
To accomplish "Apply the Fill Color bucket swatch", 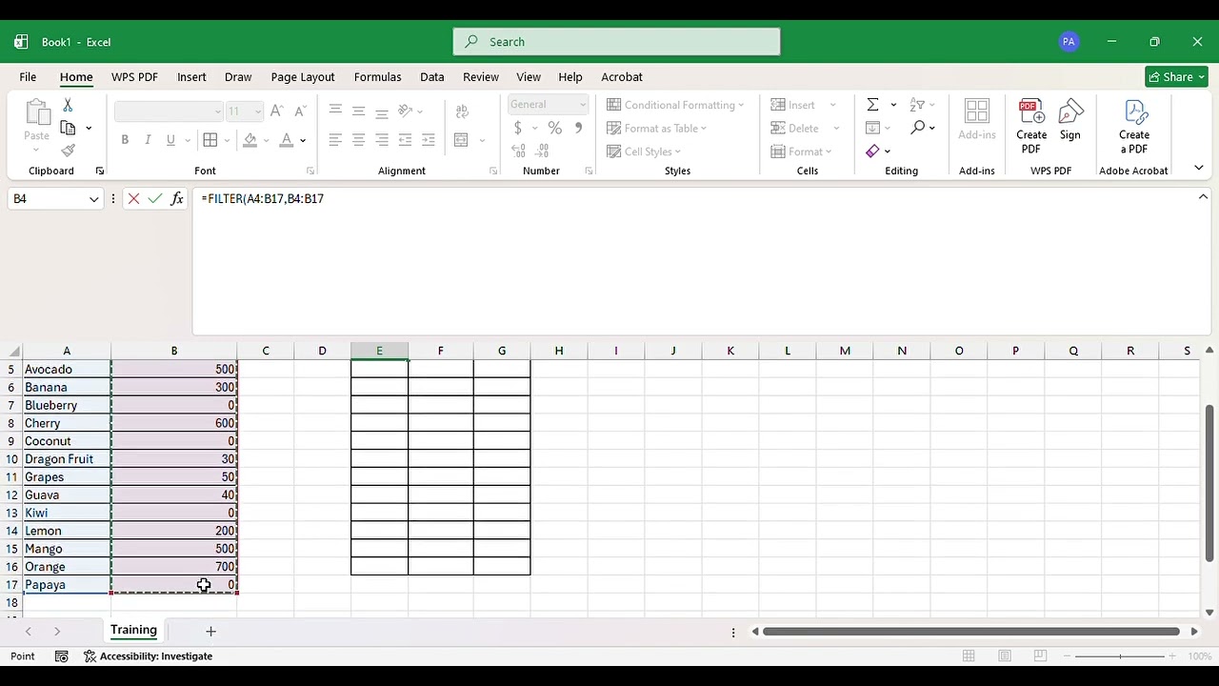I will click(x=250, y=140).
